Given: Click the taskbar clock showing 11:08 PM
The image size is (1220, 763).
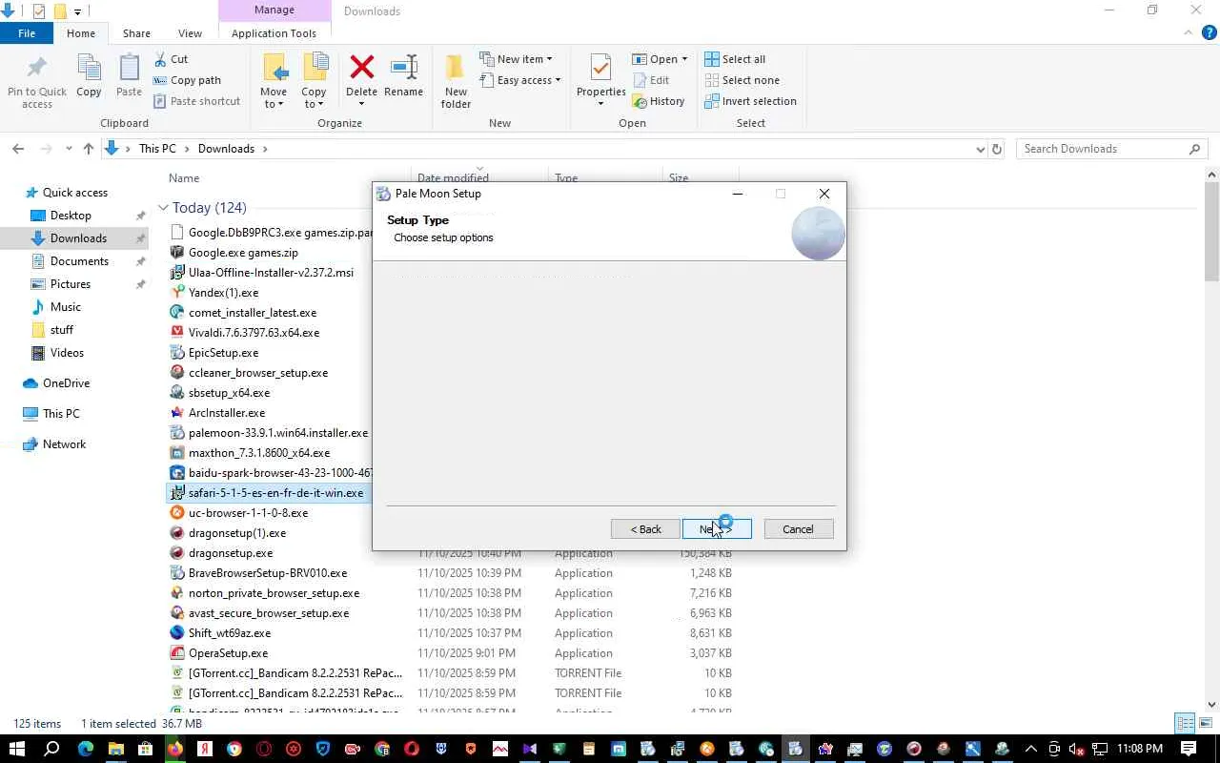Looking at the screenshot, I should pyautogui.click(x=1140, y=749).
